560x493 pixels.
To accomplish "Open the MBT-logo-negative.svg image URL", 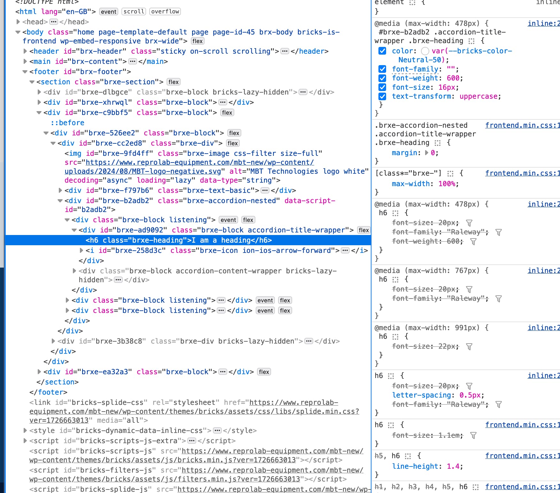I will pyautogui.click(x=189, y=167).
